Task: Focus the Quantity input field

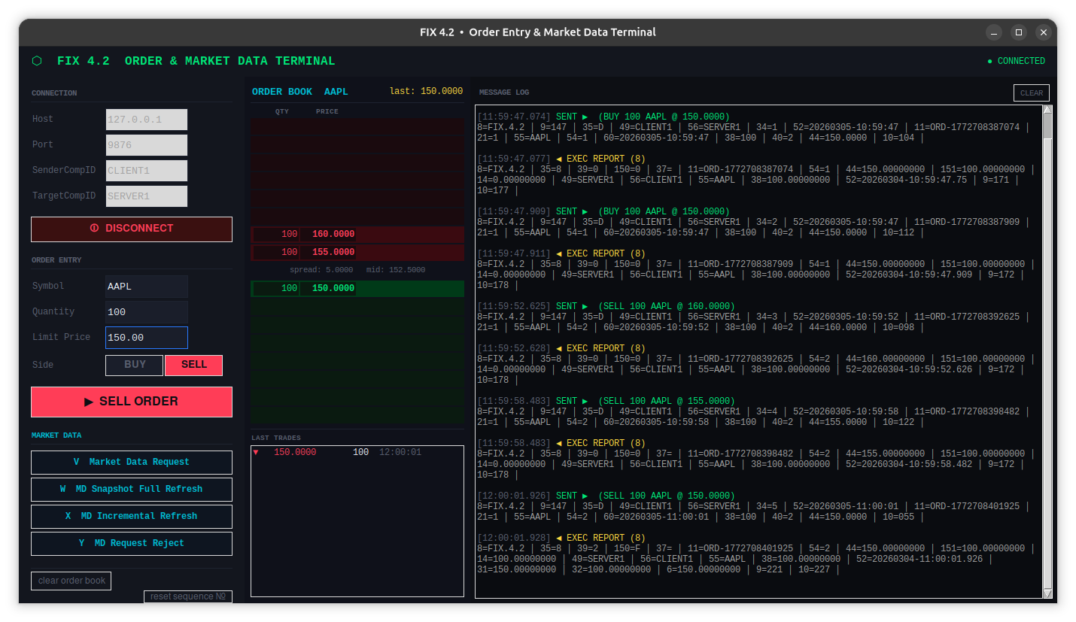Action: point(147,312)
